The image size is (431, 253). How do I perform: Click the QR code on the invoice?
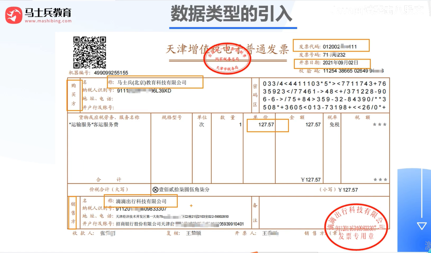90,52
